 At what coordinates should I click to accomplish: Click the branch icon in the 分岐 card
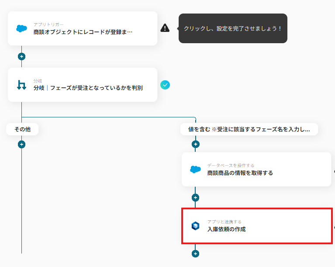point(21,85)
